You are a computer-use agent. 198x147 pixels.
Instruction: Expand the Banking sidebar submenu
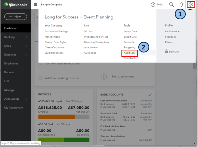click(x=27, y=37)
